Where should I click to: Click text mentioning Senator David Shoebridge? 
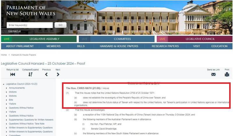coord(104,129)
